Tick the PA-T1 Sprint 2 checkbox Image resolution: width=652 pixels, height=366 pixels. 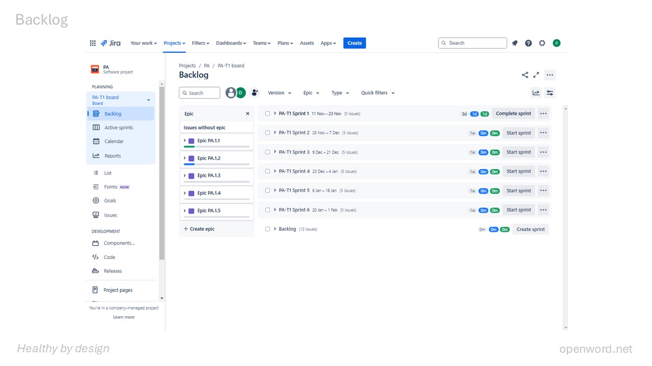[267, 133]
